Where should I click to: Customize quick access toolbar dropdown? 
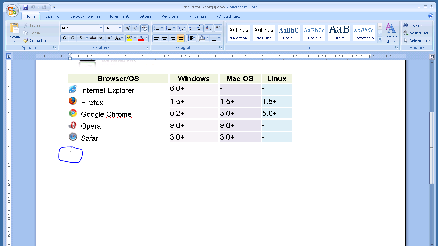pos(55,7)
